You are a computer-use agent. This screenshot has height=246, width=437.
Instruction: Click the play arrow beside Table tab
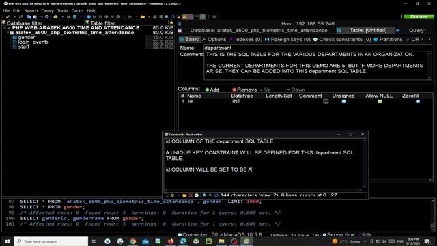tap(398, 30)
